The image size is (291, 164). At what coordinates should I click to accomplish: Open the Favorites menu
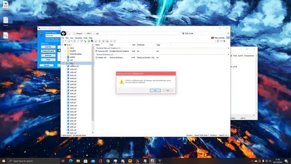pos(78,38)
